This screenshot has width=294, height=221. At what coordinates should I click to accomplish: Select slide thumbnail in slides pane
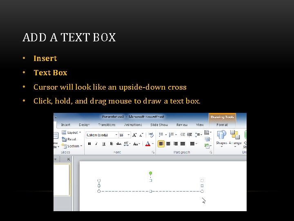pyautogui.click(x=62, y=180)
